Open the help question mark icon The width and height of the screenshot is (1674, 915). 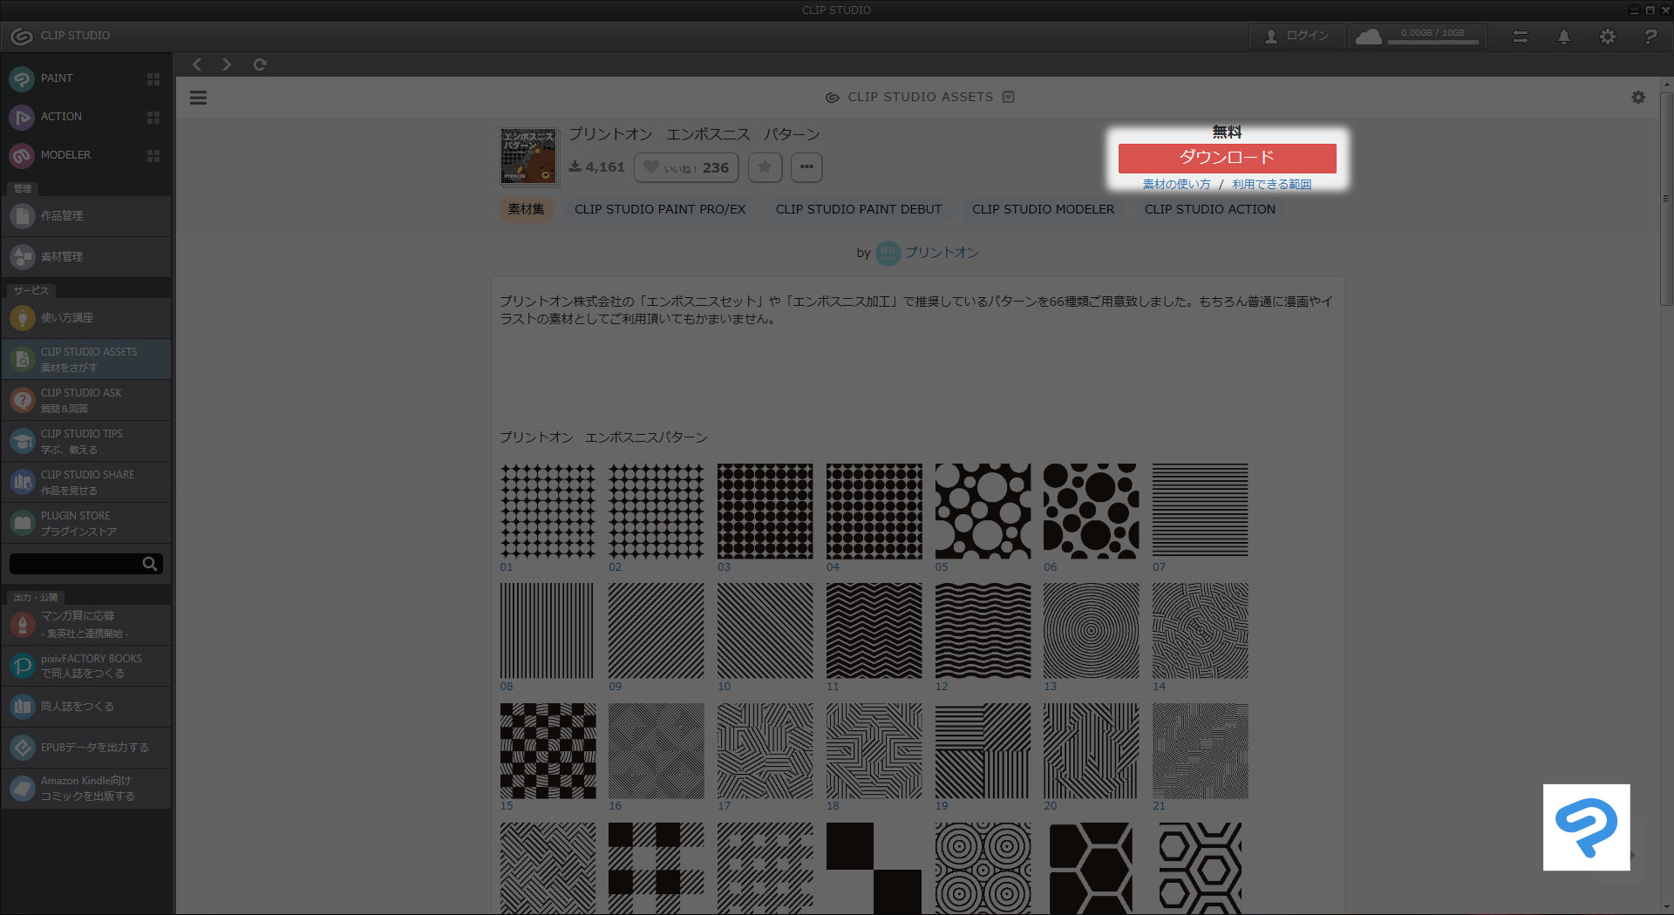pyautogui.click(x=1650, y=37)
